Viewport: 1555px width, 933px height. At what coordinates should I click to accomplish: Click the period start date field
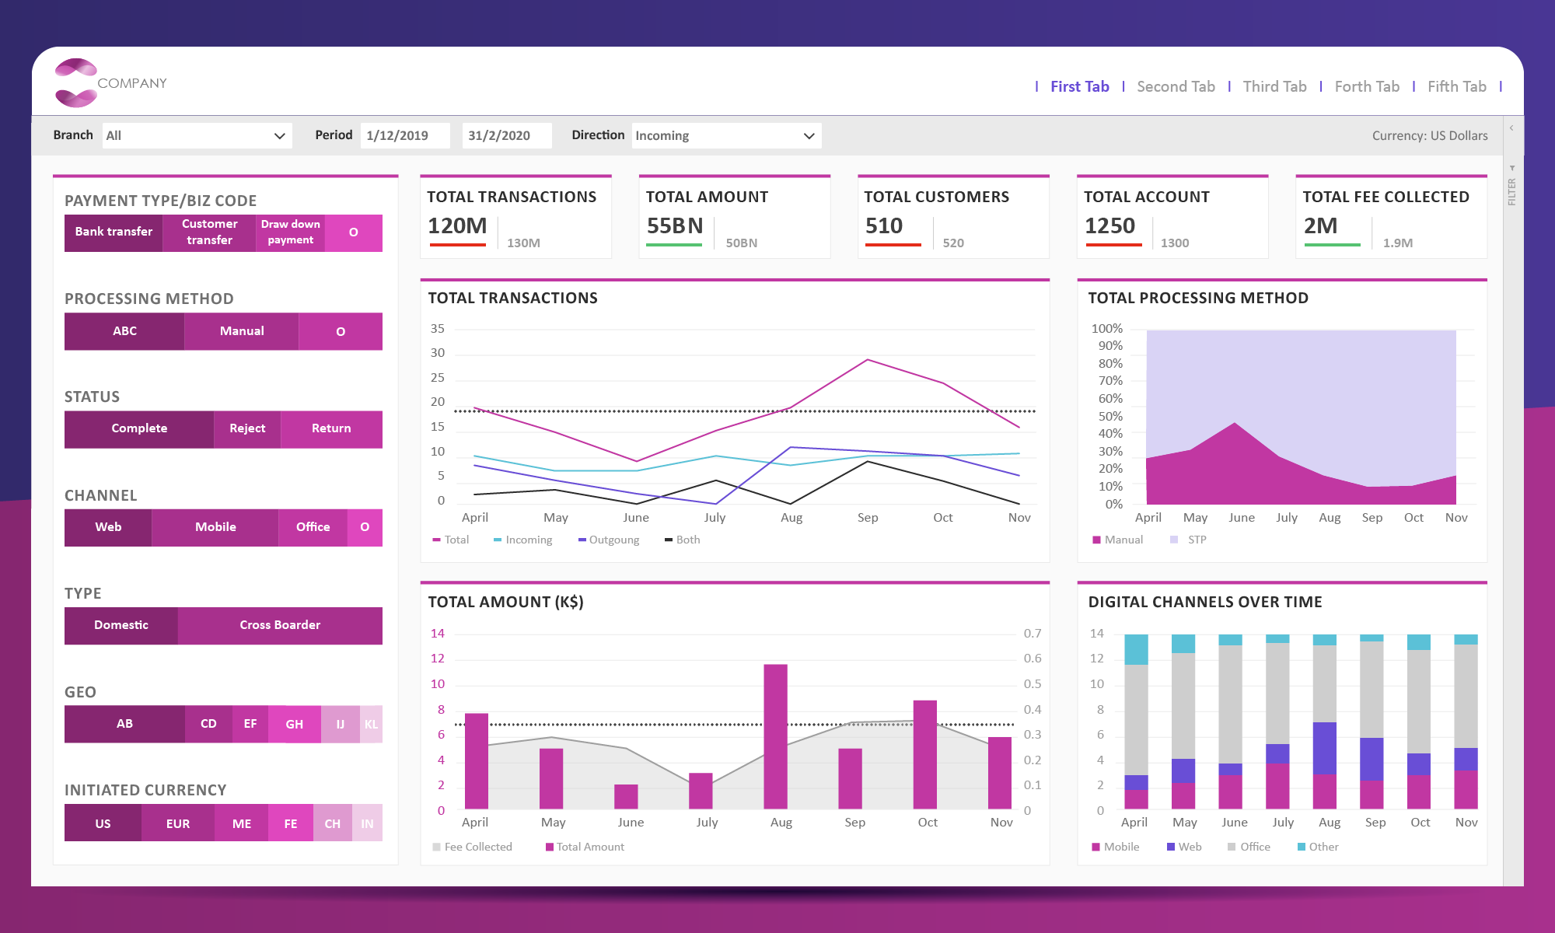[x=404, y=136]
